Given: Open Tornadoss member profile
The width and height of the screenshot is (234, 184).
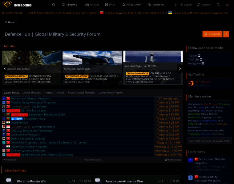Looking at the screenshot, I should [x=224, y=104].
